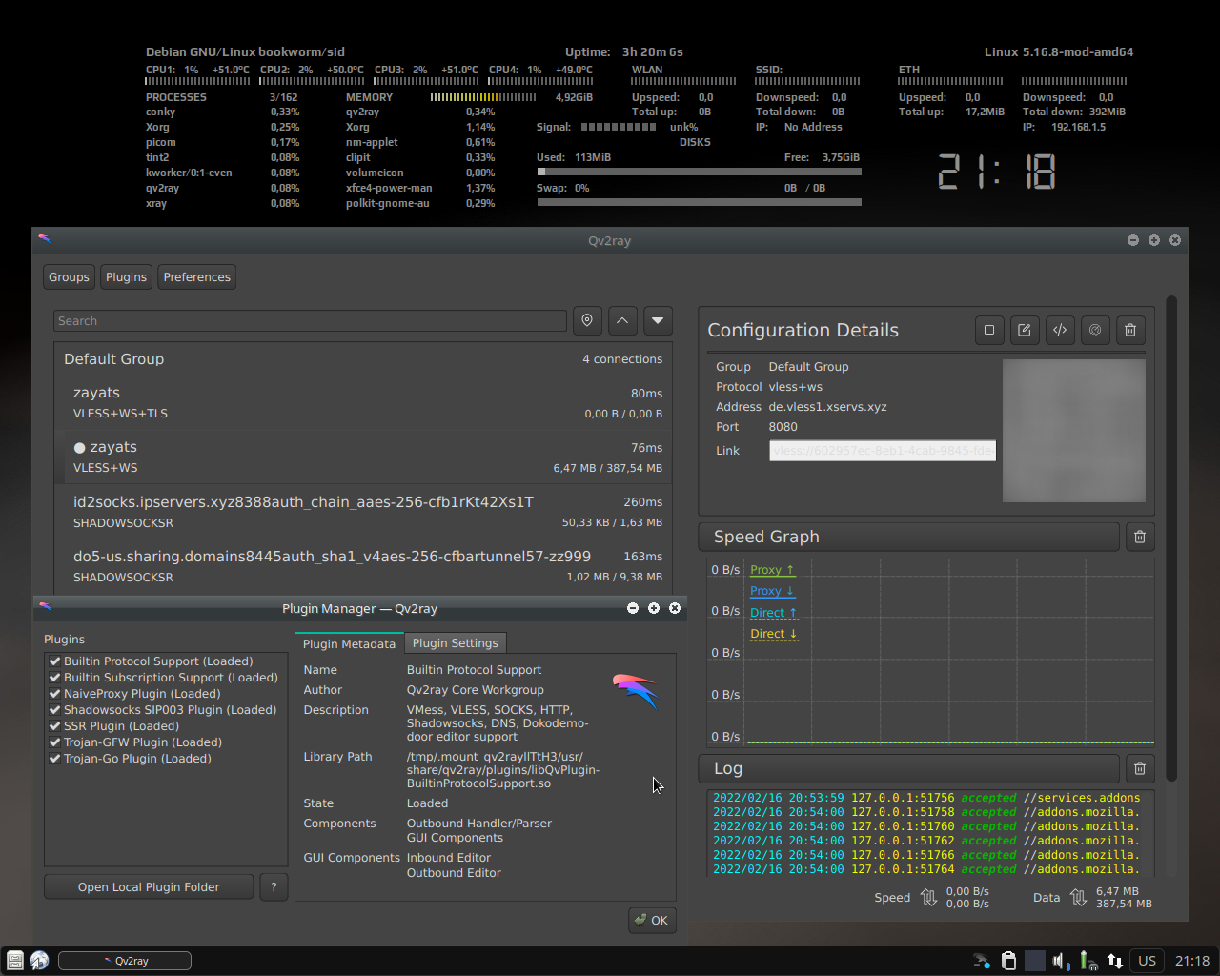Click the latency test gauge icon
Image resolution: width=1220 pixels, height=976 pixels.
click(x=1095, y=330)
